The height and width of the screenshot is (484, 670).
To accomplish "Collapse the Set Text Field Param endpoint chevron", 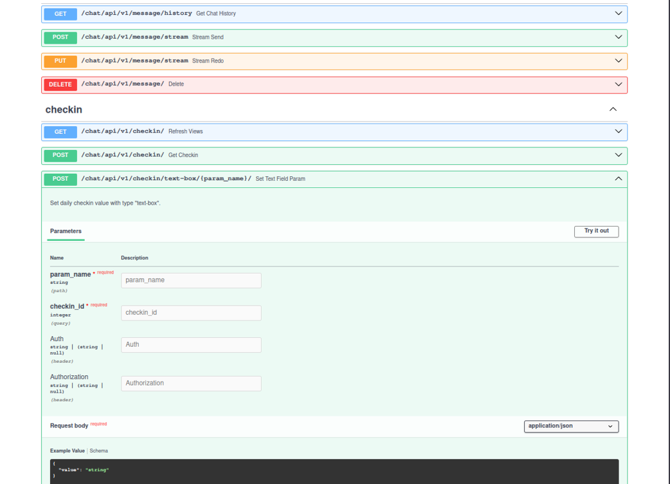I will click(619, 179).
